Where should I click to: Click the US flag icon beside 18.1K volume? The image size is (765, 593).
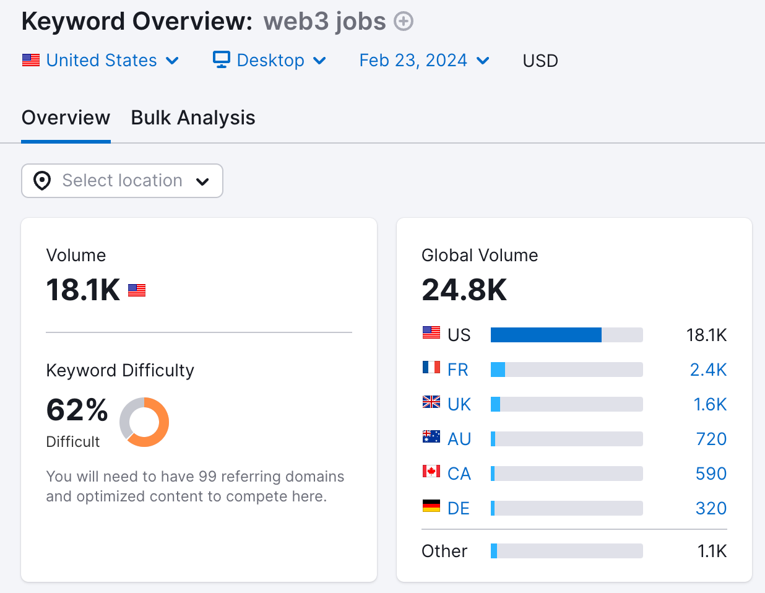tap(137, 290)
